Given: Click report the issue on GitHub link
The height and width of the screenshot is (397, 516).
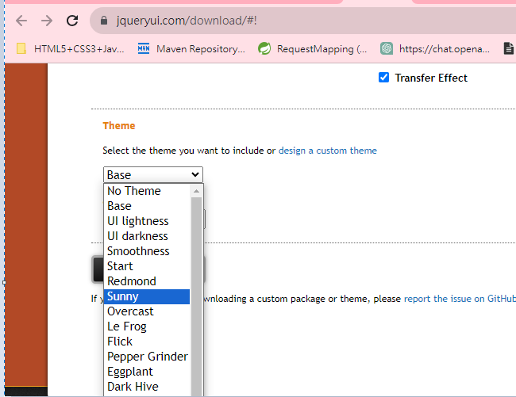Looking at the screenshot, I should point(460,299).
